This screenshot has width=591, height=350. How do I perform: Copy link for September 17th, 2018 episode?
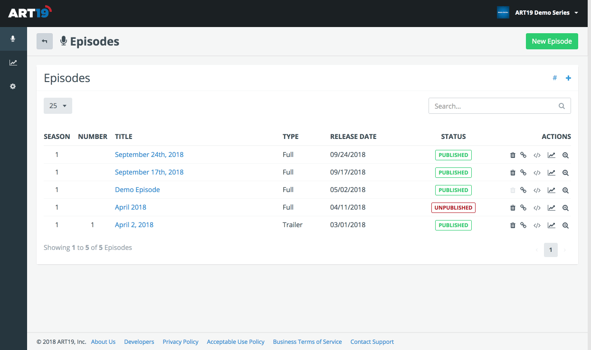pos(523,173)
